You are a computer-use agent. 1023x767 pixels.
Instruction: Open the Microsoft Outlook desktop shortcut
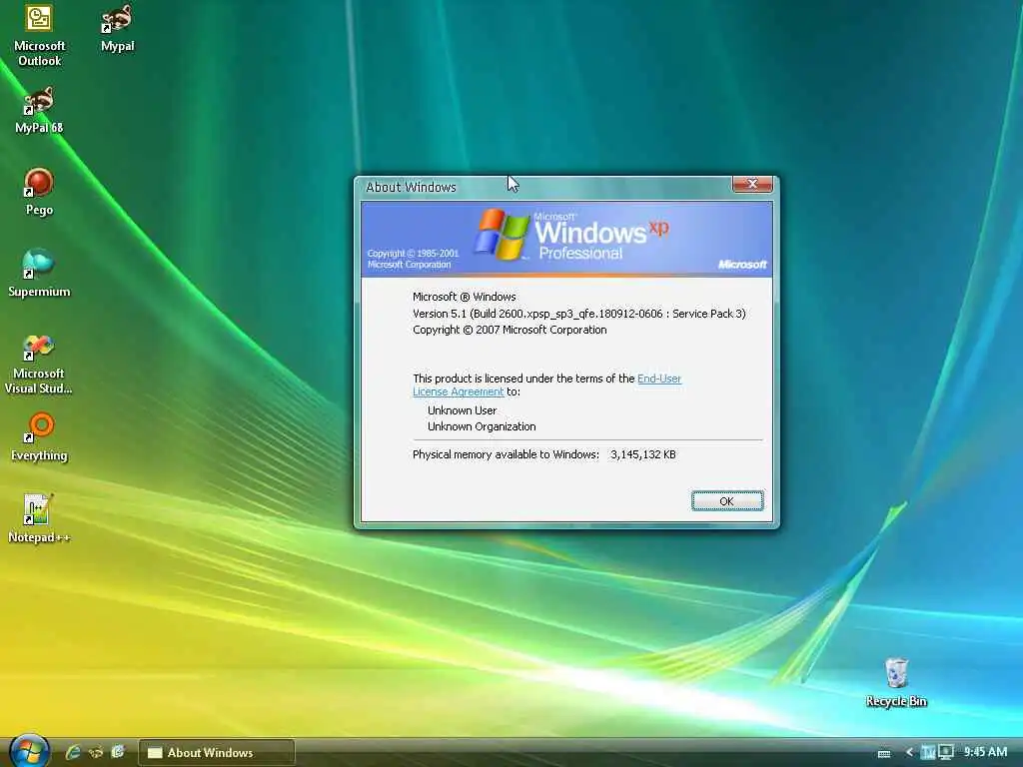coord(39,35)
